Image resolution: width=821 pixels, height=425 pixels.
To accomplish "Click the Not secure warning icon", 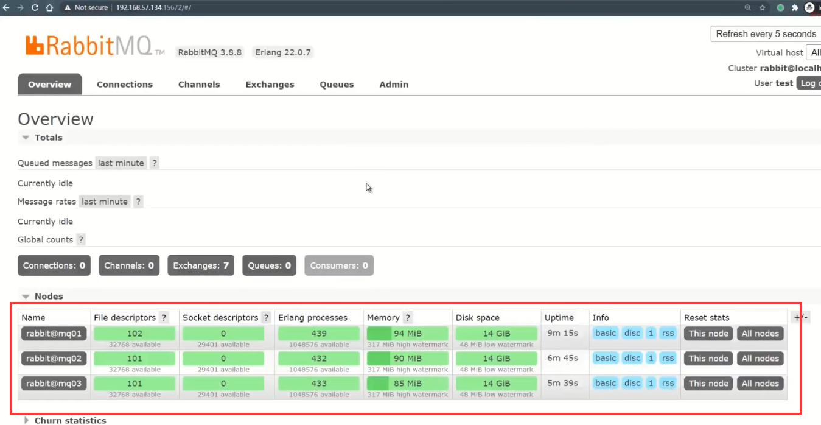I will click(x=68, y=8).
